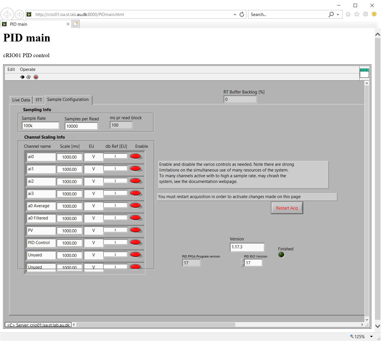381x341 pixels.
Task: Open the Operate menu
Action: pyautogui.click(x=28, y=69)
